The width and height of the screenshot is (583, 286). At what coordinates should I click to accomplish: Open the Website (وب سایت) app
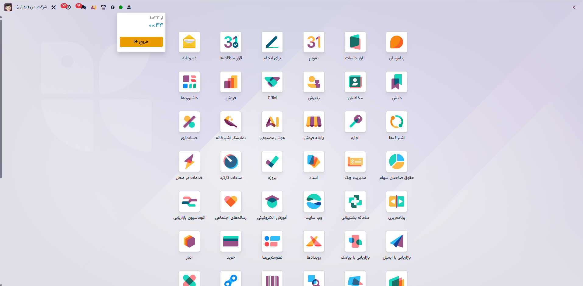[314, 201]
